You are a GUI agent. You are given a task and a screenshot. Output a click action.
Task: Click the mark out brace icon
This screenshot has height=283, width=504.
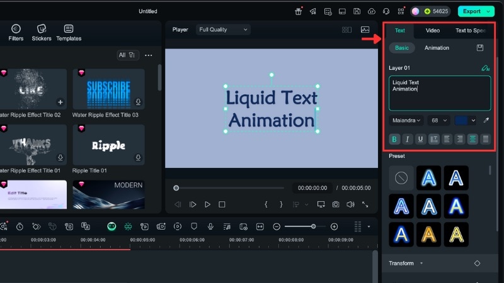(x=281, y=204)
